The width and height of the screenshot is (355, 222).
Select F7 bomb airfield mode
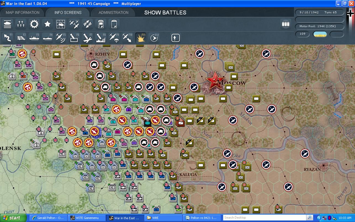[87, 37]
